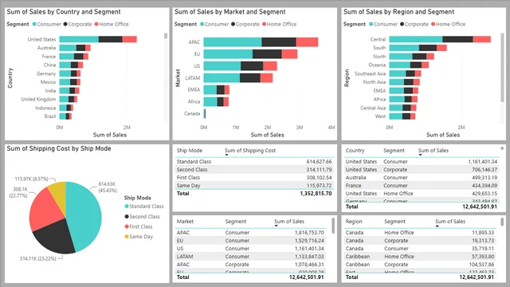Select the France Consumer row in the Country table

pos(422,186)
